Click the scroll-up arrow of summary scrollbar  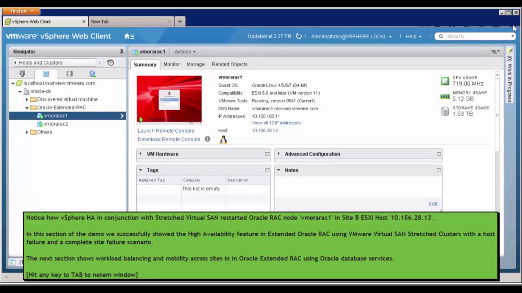pyautogui.click(x=497, y=75)
